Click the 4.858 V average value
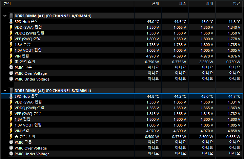The height and width of the screenshot is (159, 244). (x=234, y=131)
